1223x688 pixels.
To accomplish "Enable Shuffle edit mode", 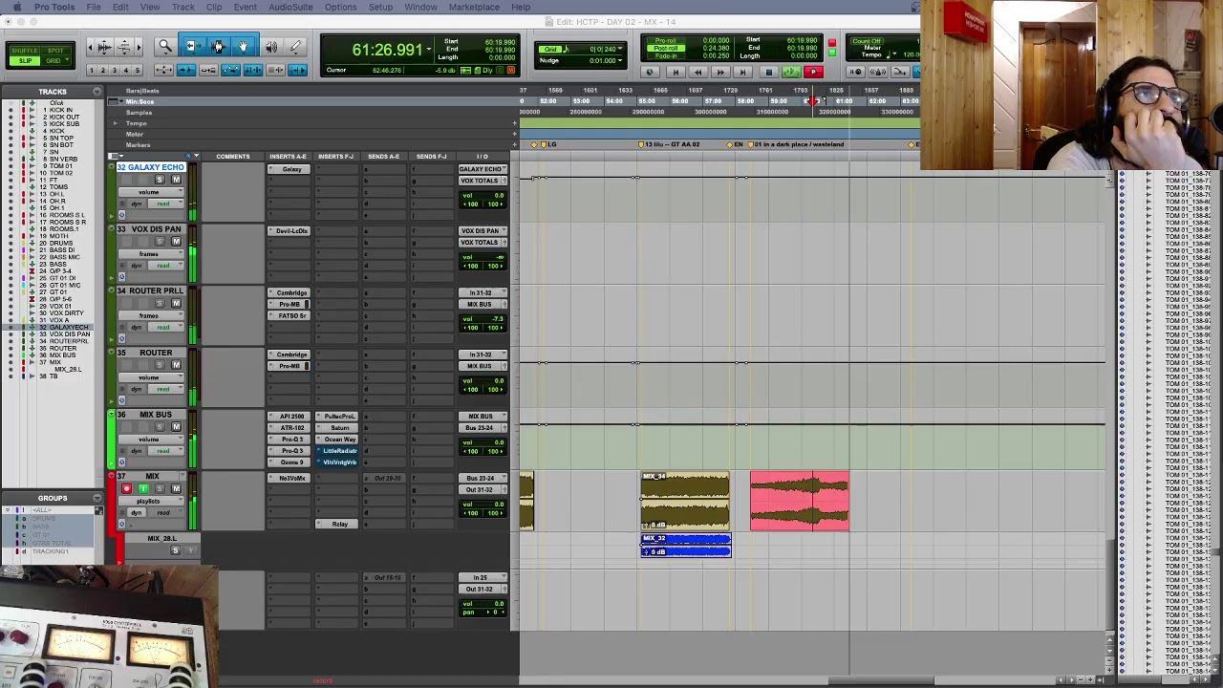I will point(25,51).
